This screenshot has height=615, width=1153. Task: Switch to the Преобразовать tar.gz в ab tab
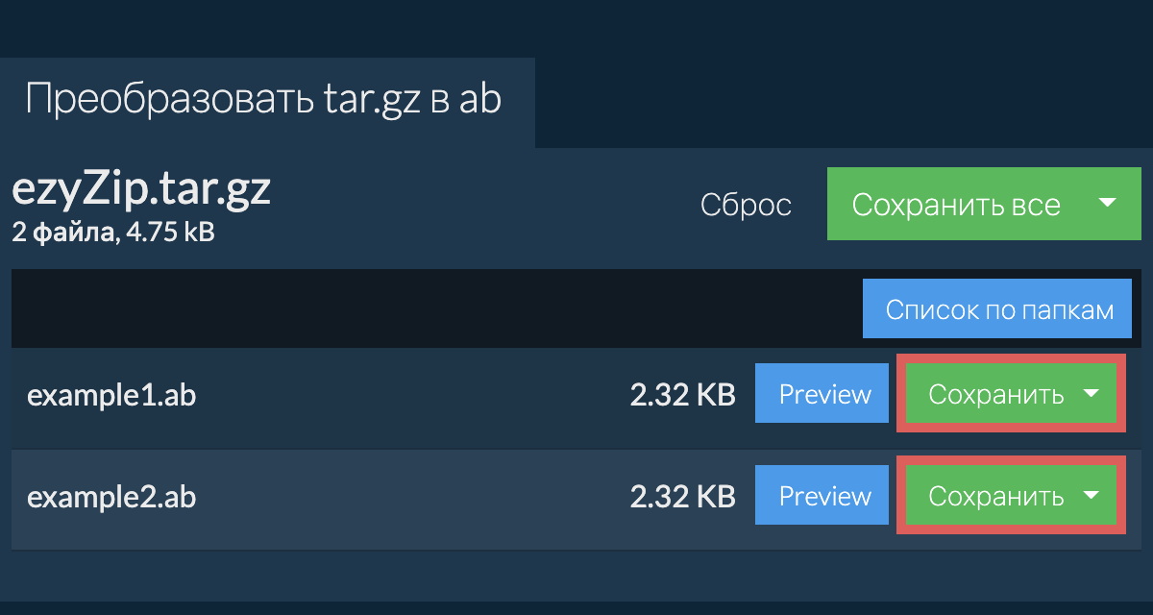[263, 100]
